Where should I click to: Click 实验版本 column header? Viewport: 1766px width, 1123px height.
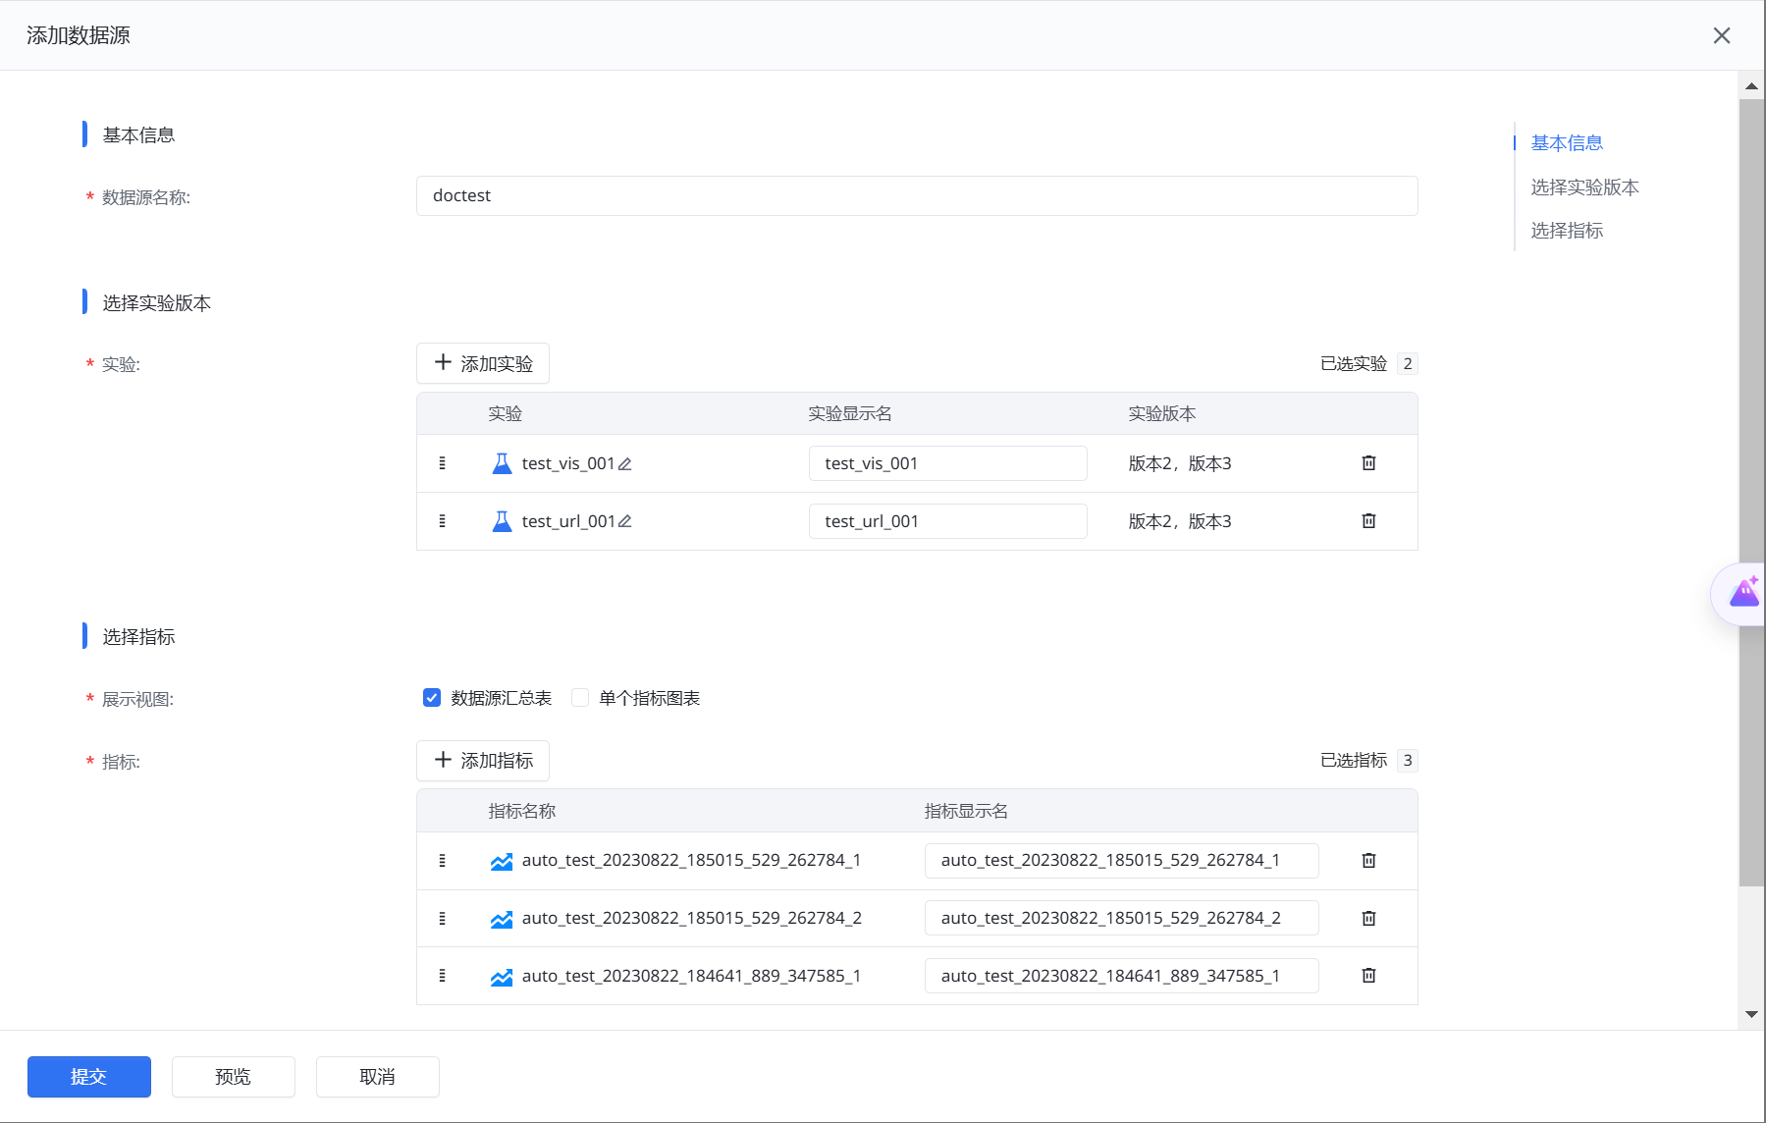coord(1162,414)
